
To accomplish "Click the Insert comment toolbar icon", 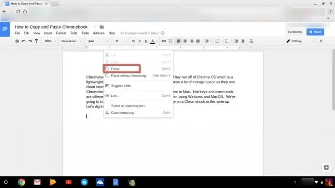I will coord(170,41).
